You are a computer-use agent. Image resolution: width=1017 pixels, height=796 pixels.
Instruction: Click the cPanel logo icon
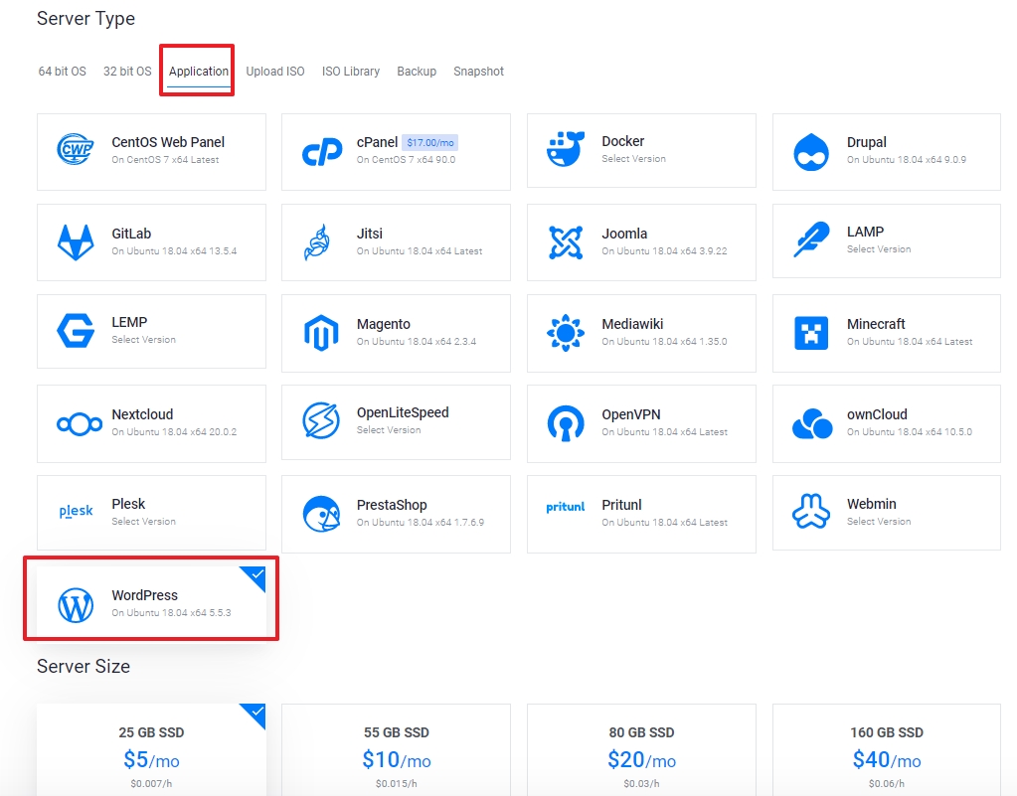coord(322,152)
